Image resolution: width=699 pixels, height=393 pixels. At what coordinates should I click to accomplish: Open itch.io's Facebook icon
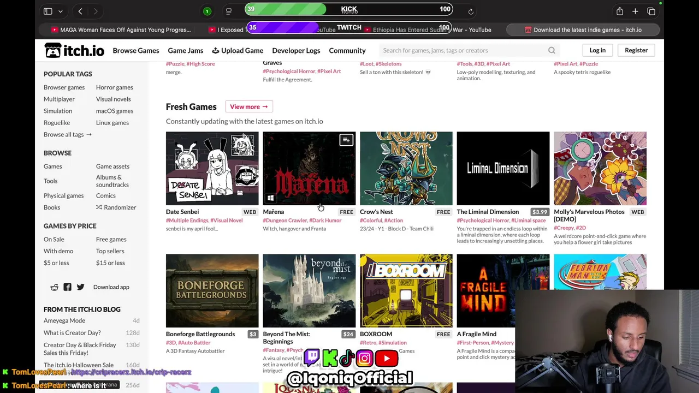click(x=67, y=287)
